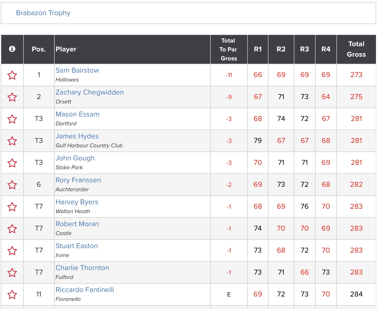Screen dimensions: 378x309
Task: Click the info icon in table header
Action: pyautogui.click(x=12, y=49)
